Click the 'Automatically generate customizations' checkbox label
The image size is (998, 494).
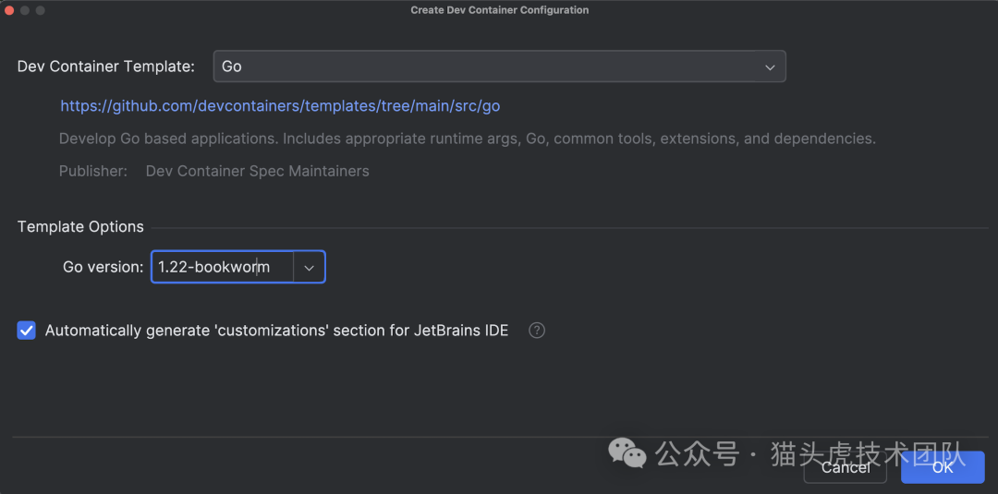(x=276, y=331)
